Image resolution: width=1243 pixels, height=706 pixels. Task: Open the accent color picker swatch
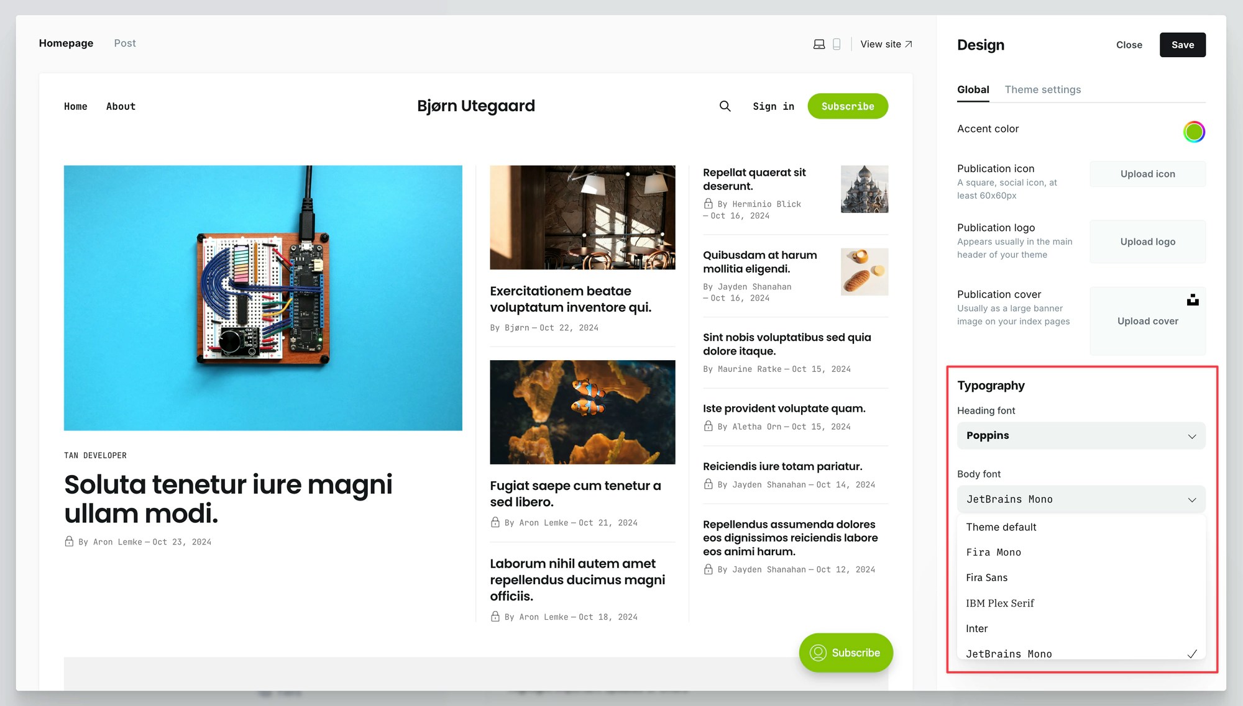pyautogui.click(x=1193, y=132)
